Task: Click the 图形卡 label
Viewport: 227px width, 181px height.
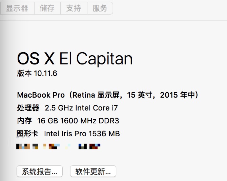Action: click(x=27, y=134)
